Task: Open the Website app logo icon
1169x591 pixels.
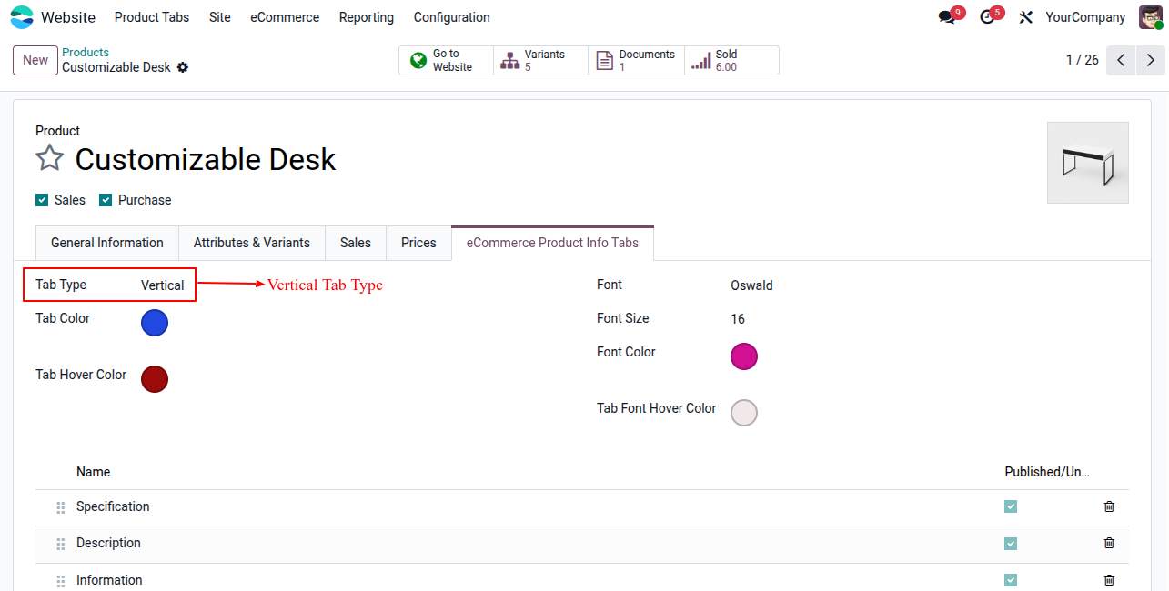Action: coord(22,17)
